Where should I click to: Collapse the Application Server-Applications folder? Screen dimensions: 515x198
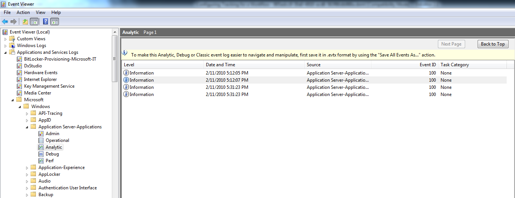click(x=27, y=127)
